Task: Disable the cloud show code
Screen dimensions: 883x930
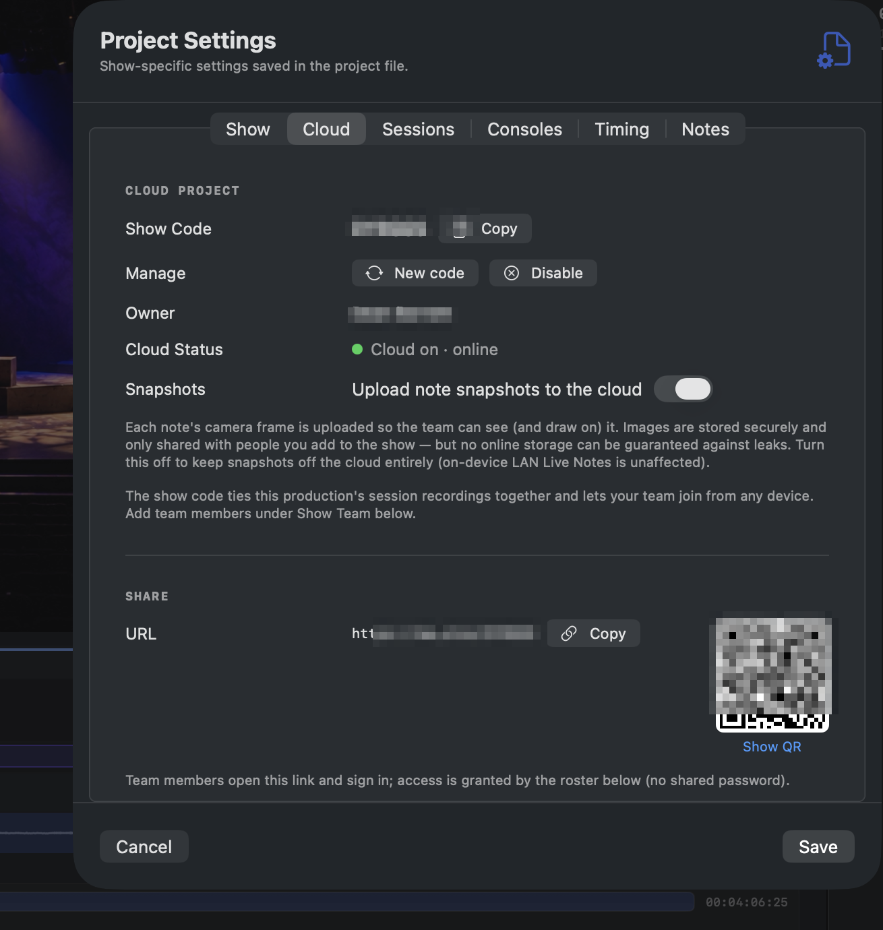Action: pos(543,273)
